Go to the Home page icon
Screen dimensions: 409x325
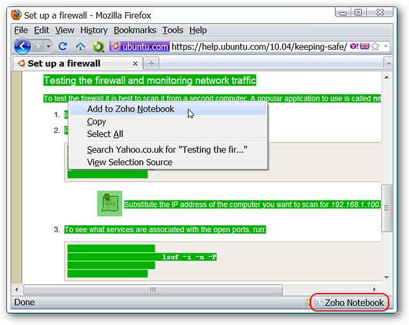coord(81,47)
